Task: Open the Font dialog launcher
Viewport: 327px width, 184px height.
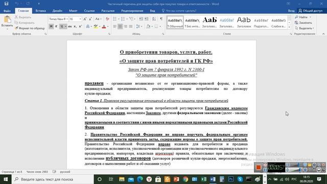Action: (x=109, y=34)
